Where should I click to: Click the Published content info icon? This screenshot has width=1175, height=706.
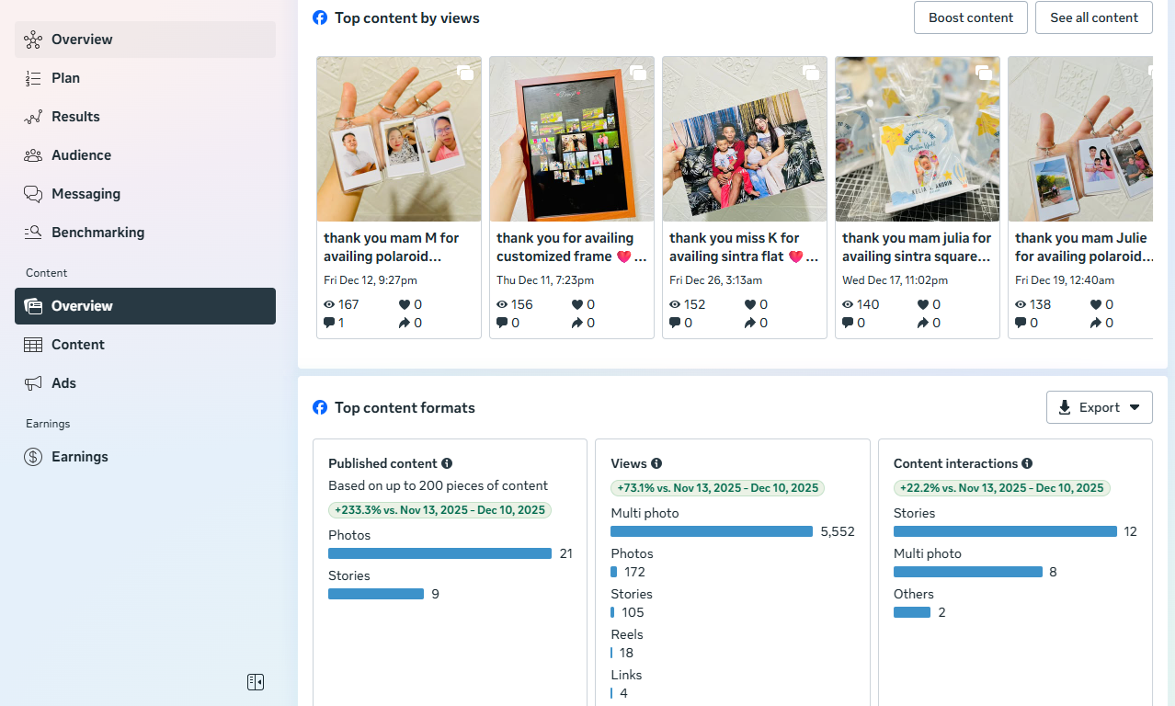click(x=447, y=463)
